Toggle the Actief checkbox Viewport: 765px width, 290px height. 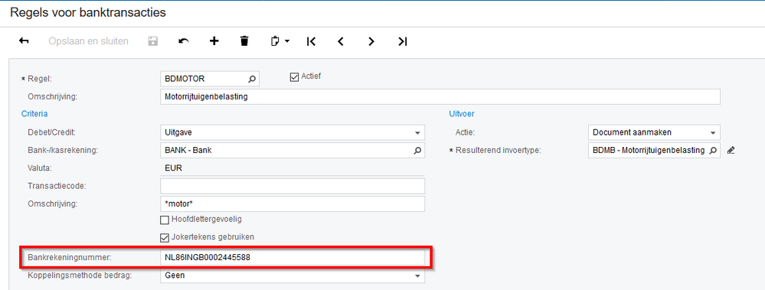coord(294,77)
